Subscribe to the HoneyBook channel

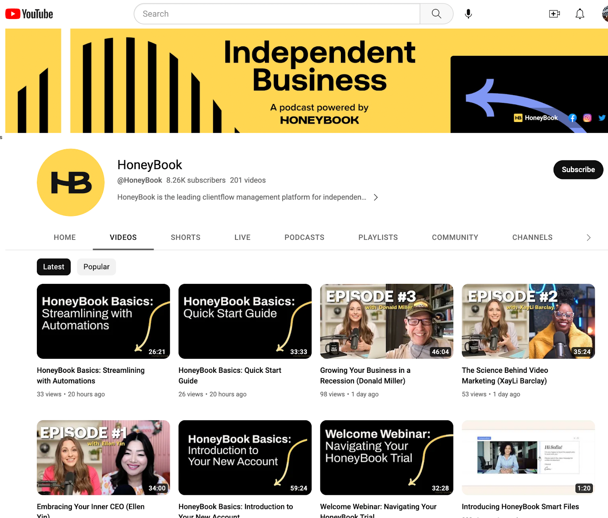(x=578, y=169)
